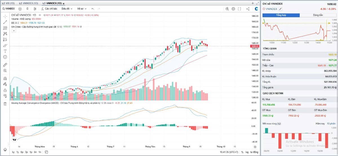The height and width of the screenshot is (156, 338).
Task: Click the compare/add symbol plus icon
Action: click(x=20, y=9)
